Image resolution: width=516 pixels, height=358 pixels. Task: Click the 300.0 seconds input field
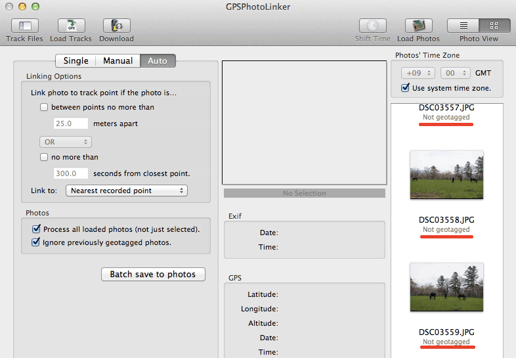click(71, 173)
